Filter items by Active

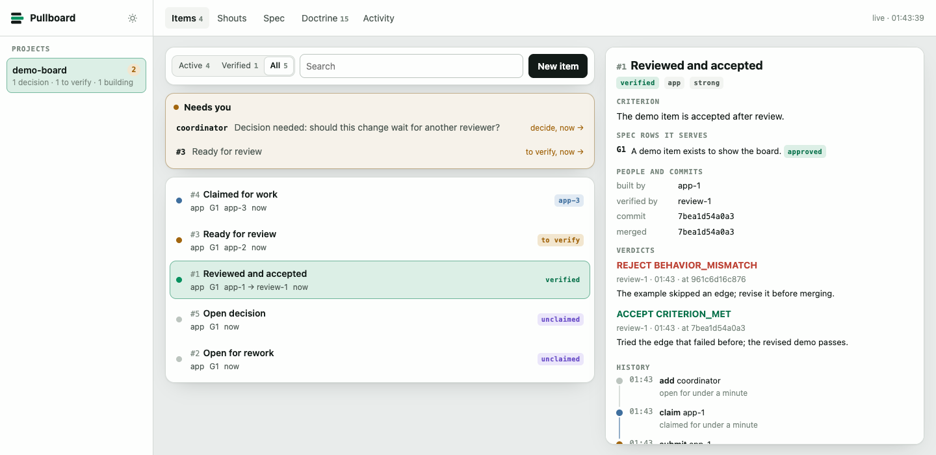pyautogui.click(x=194, y=66)
